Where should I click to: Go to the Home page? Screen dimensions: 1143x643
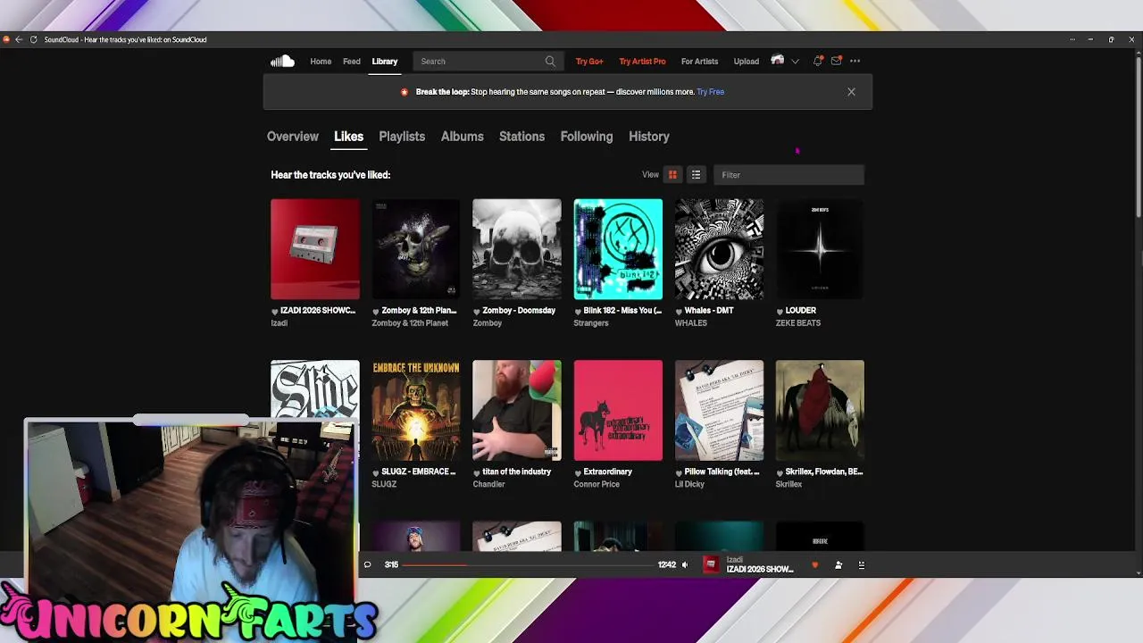pos(321,62)
